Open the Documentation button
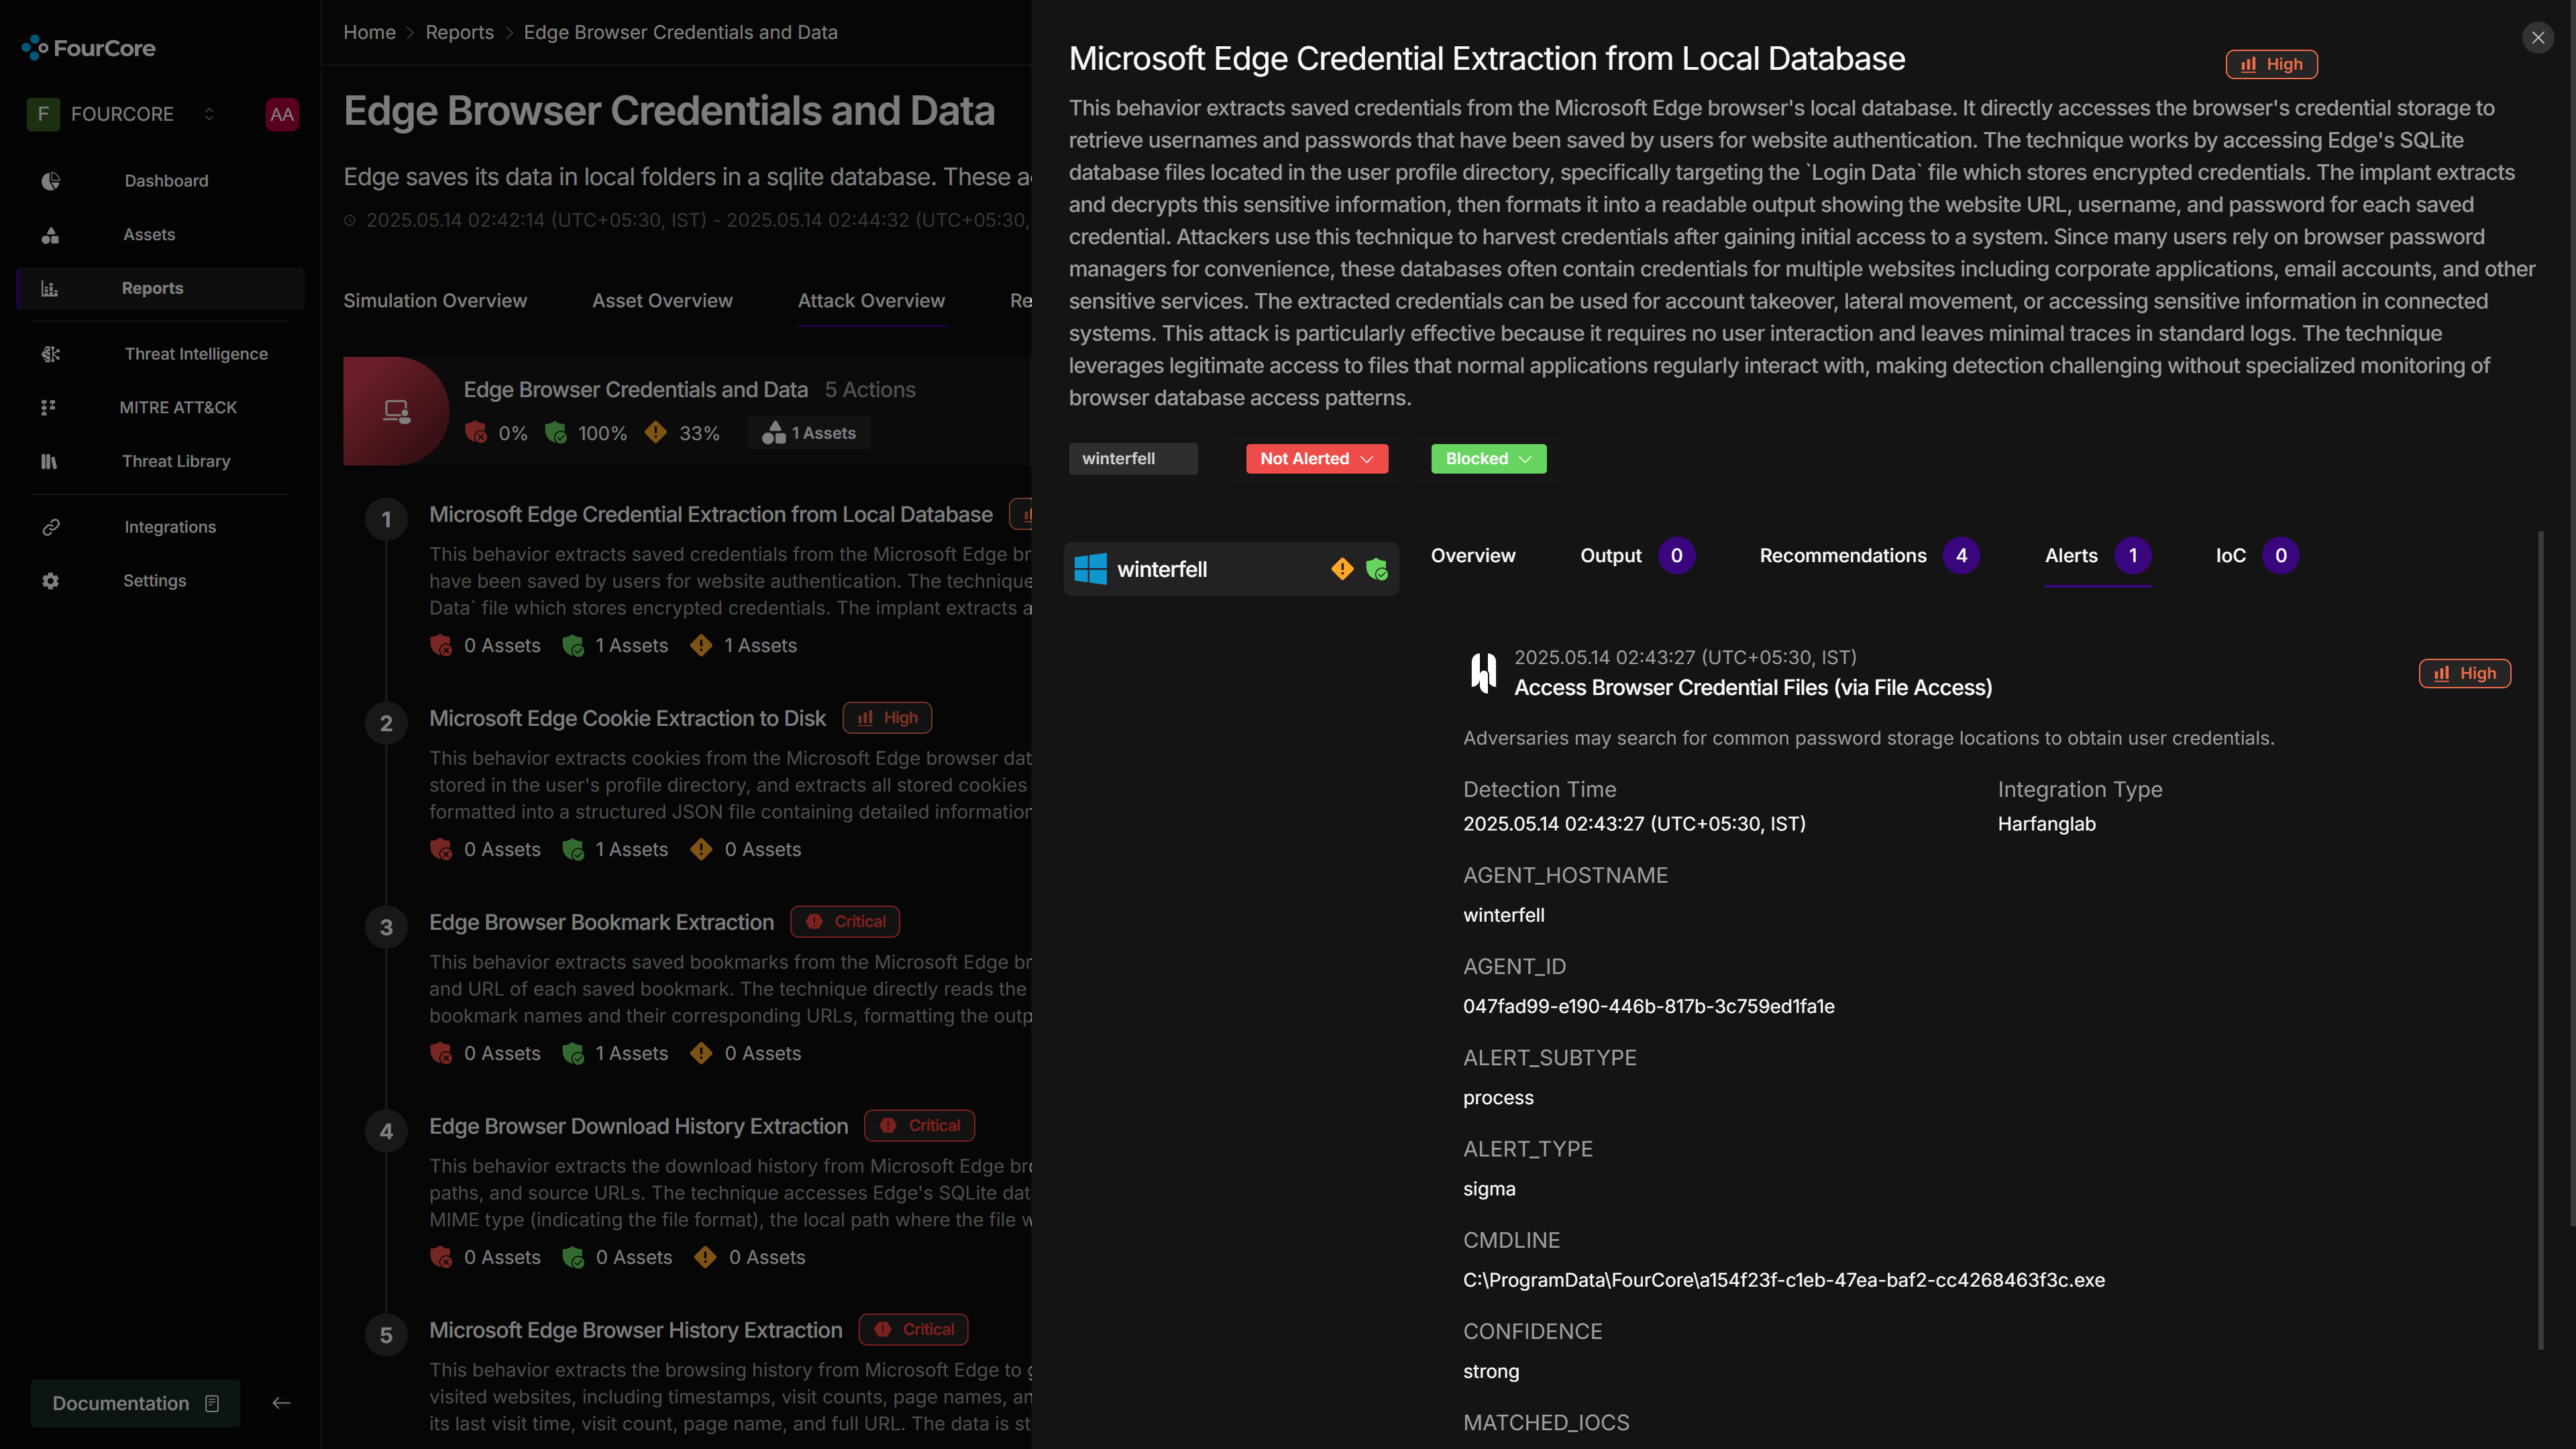The width and height of the screenshot is (2576, 1449). coord(135,1403)
